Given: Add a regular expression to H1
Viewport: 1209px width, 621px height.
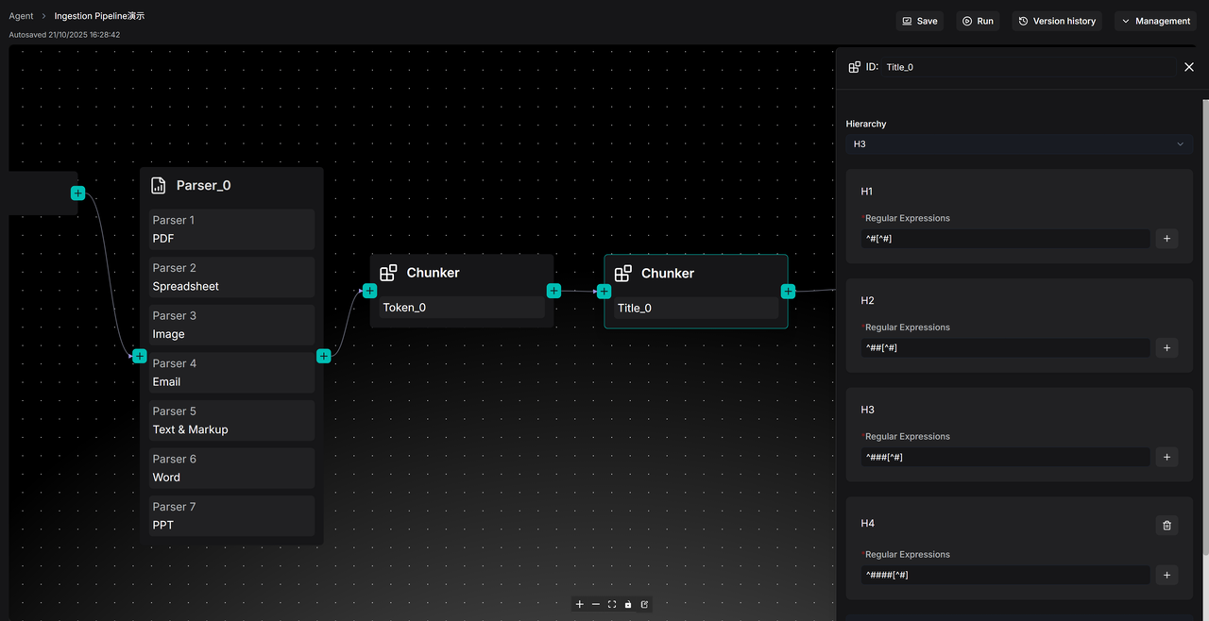Looking at the screenshot, I should point(1166,239).
